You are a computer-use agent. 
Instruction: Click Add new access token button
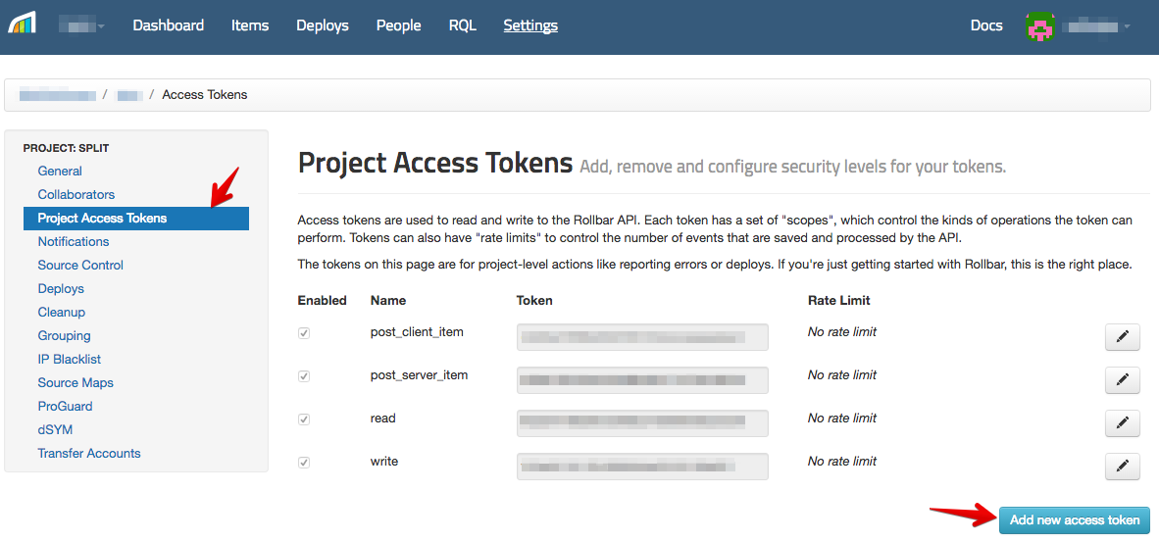point(1074,520)
